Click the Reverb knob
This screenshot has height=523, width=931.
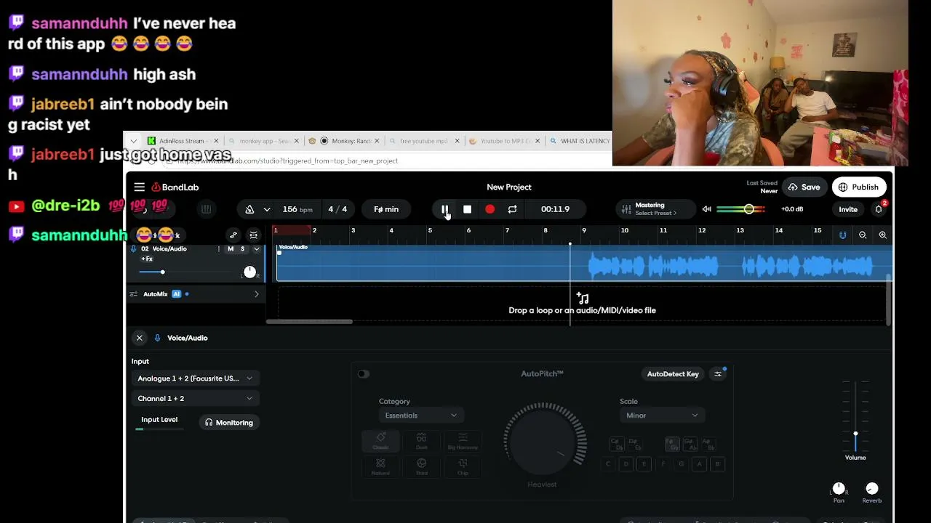pyautogui.click(x=872, y=488)
